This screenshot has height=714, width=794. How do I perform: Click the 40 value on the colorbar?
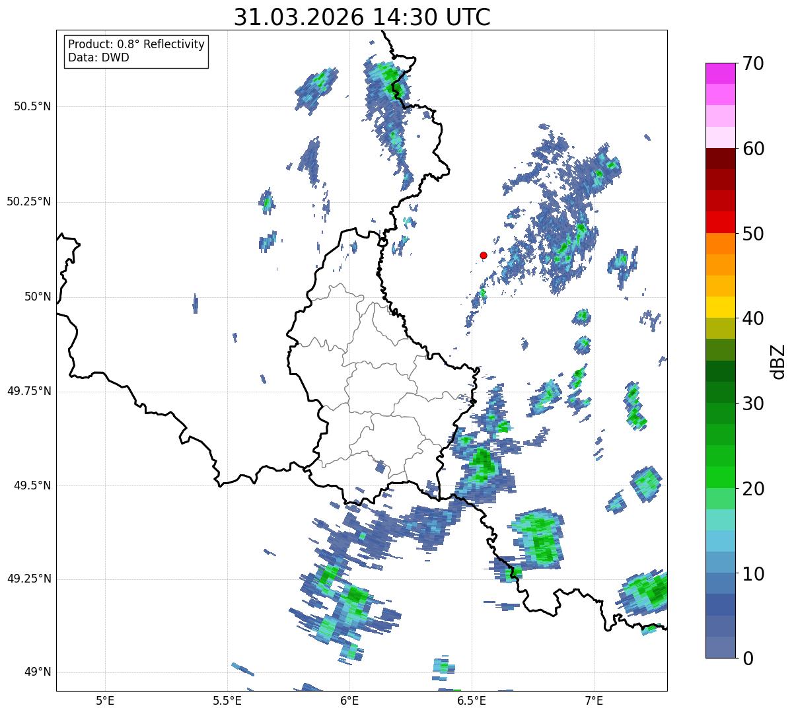[754, 318]
